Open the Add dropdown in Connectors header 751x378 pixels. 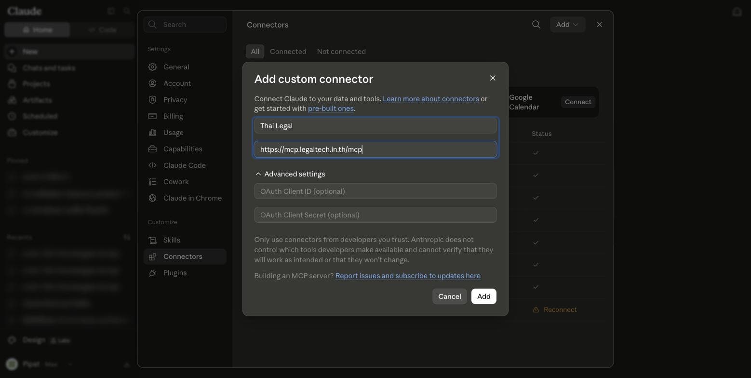[567, 25]
